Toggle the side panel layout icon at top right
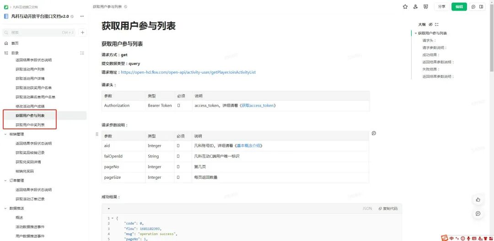This screenshot has height=241, width=494. pos(481,6)
